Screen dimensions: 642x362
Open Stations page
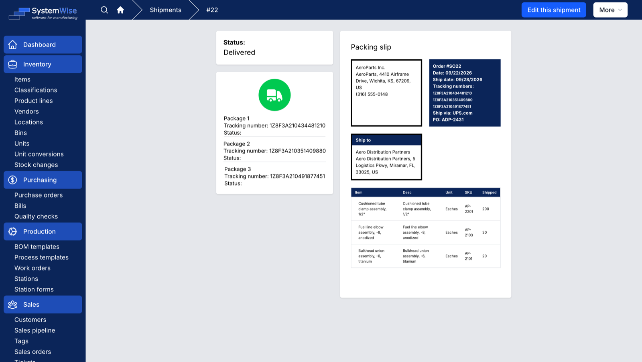click(26, 279)
